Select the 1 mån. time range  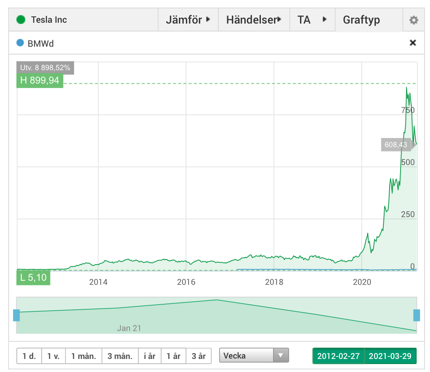click(84, 356)
